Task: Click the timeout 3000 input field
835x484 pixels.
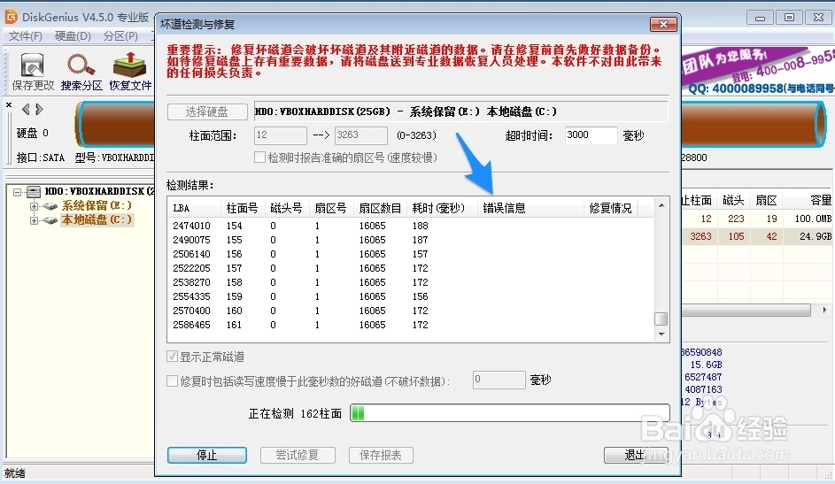Action: 591,135
